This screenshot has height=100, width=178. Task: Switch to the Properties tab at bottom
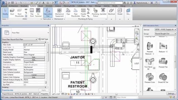click(44, 94)
